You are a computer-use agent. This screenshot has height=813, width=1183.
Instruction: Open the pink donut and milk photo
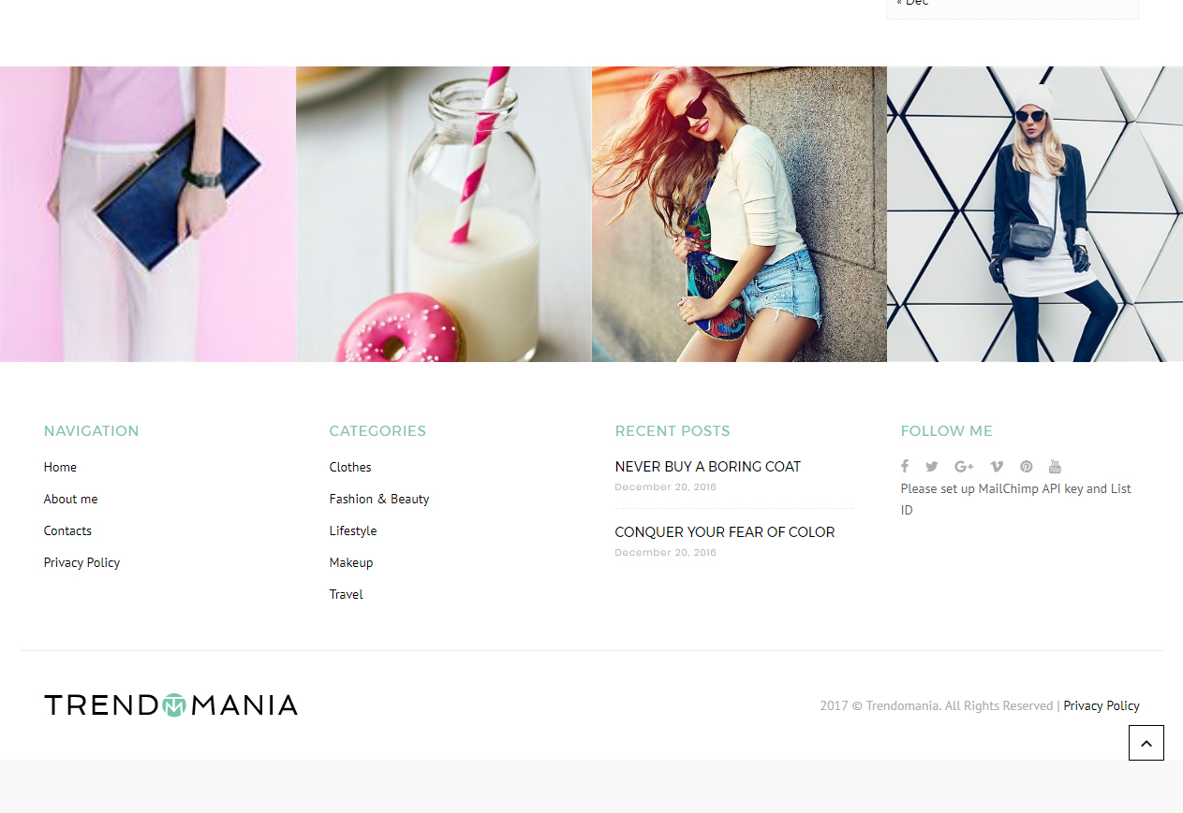coord(444,214)
